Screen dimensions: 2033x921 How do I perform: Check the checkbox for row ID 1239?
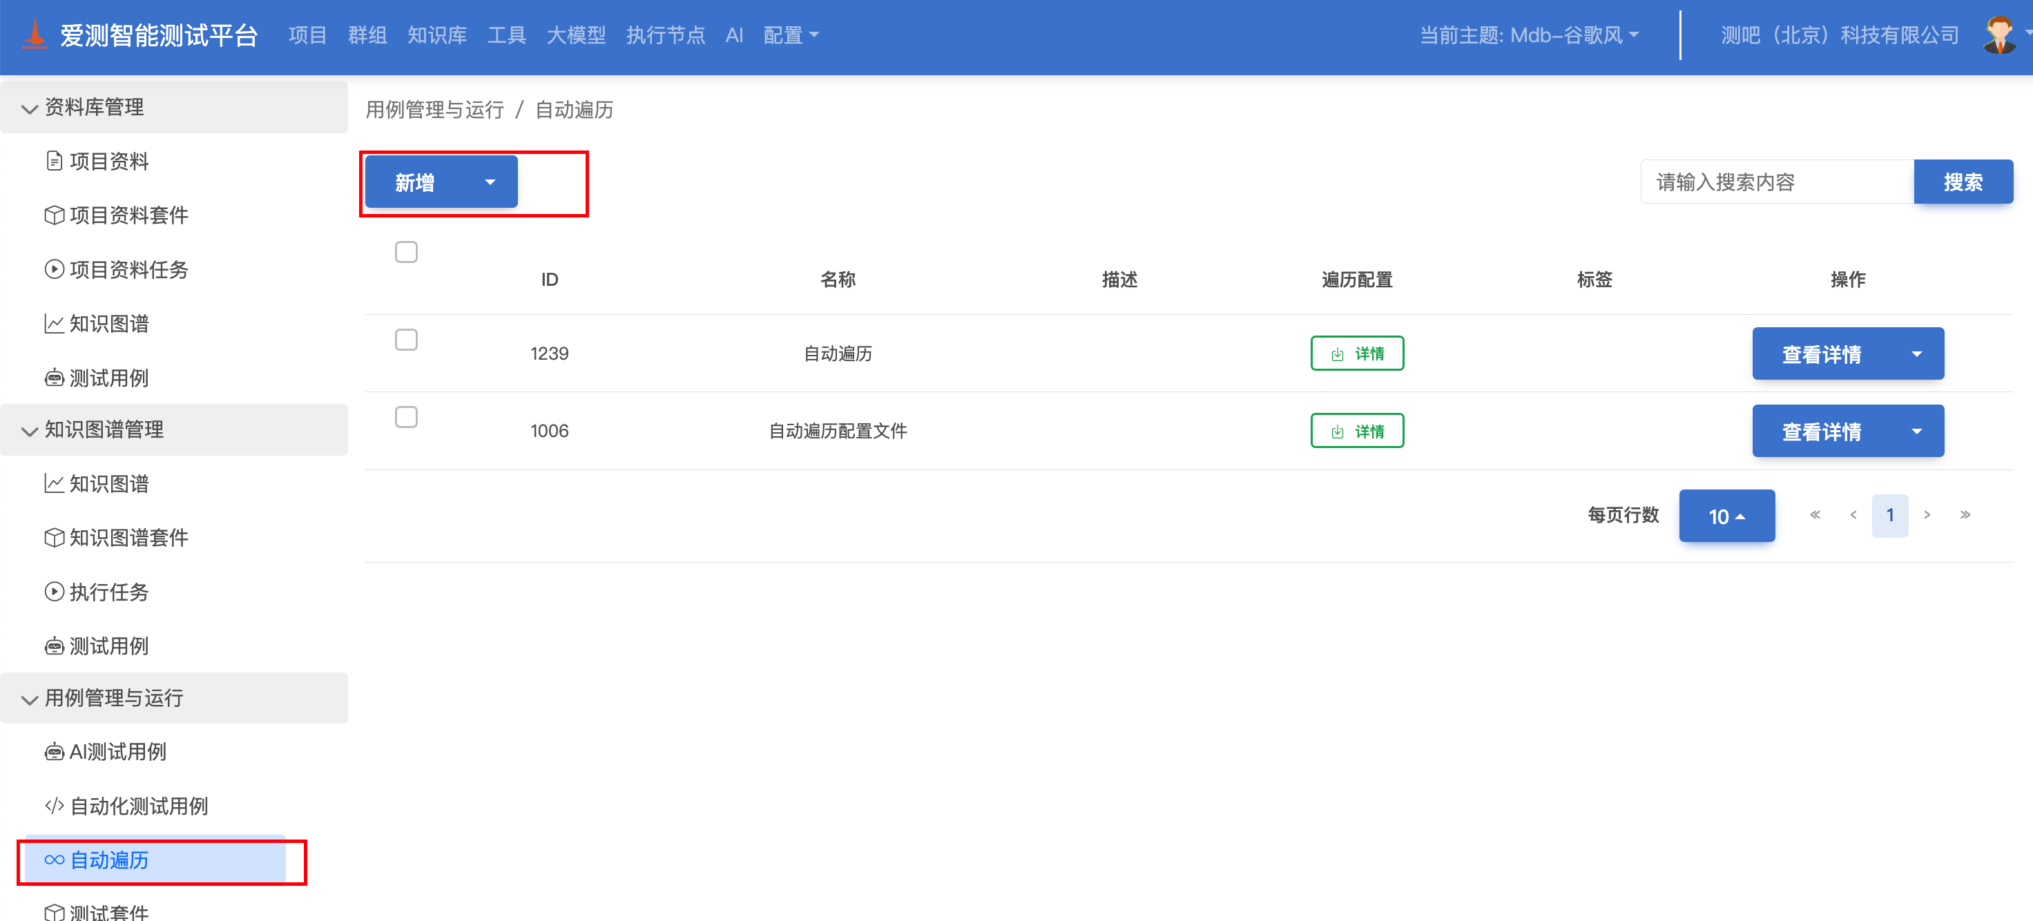click(405, 340)
